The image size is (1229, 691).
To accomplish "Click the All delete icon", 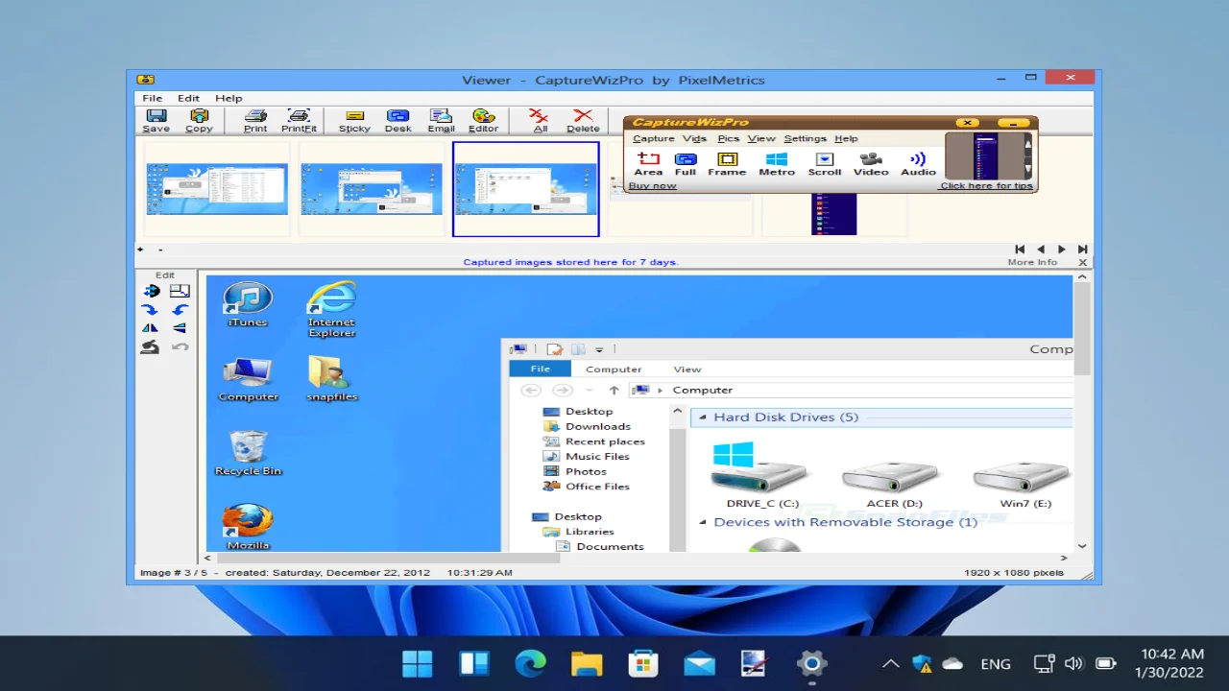I will (x=540, y=121).
